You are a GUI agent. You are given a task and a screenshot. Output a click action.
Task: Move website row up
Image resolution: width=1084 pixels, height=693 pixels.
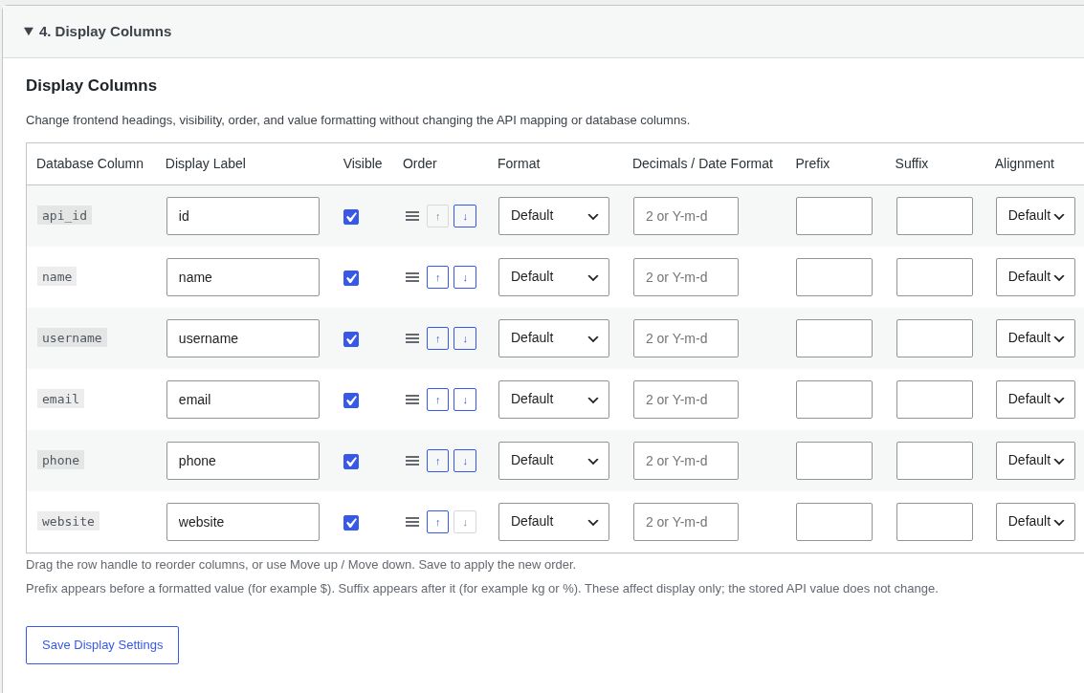tap(437, 522)
